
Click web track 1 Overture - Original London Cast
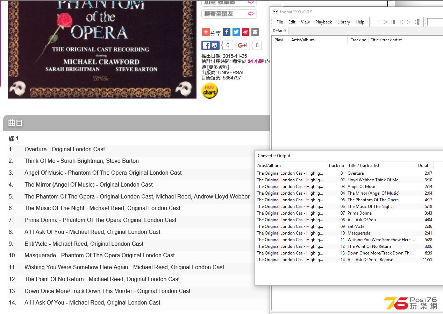65,149
